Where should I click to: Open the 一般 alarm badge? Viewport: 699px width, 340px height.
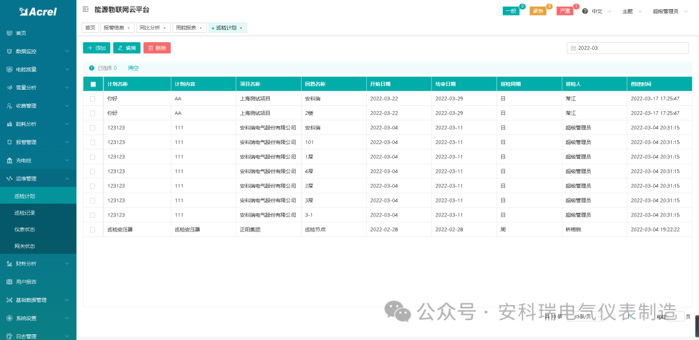(511, 12)
